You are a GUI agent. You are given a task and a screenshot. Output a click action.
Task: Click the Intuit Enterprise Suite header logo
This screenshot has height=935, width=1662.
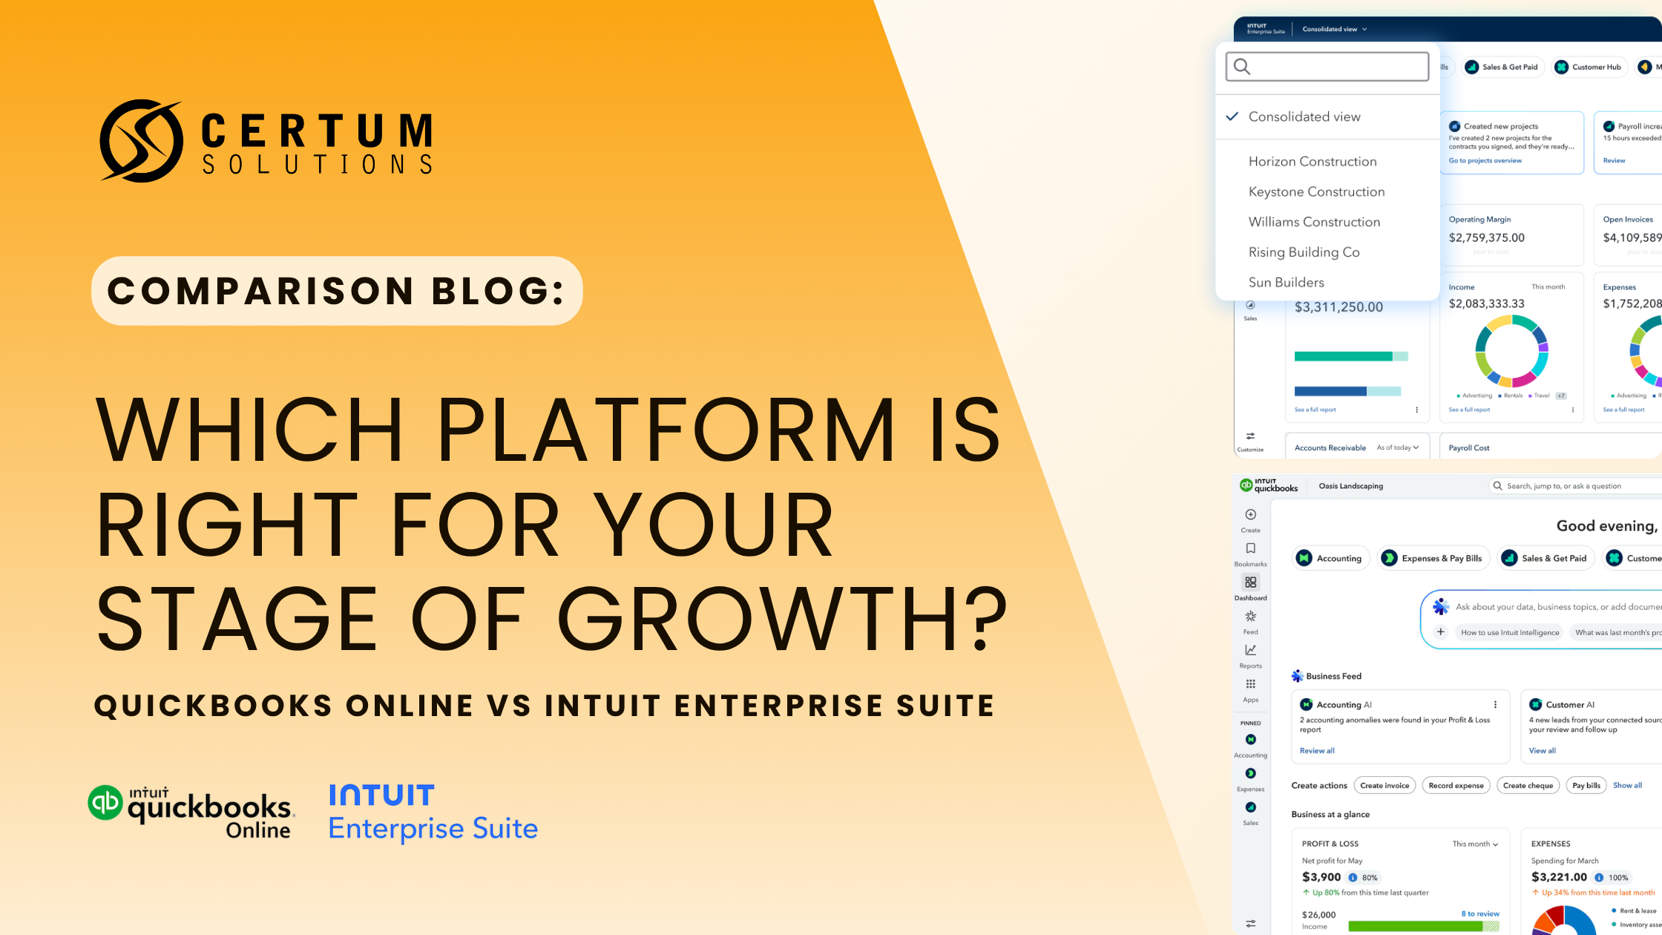point(1266,29)
